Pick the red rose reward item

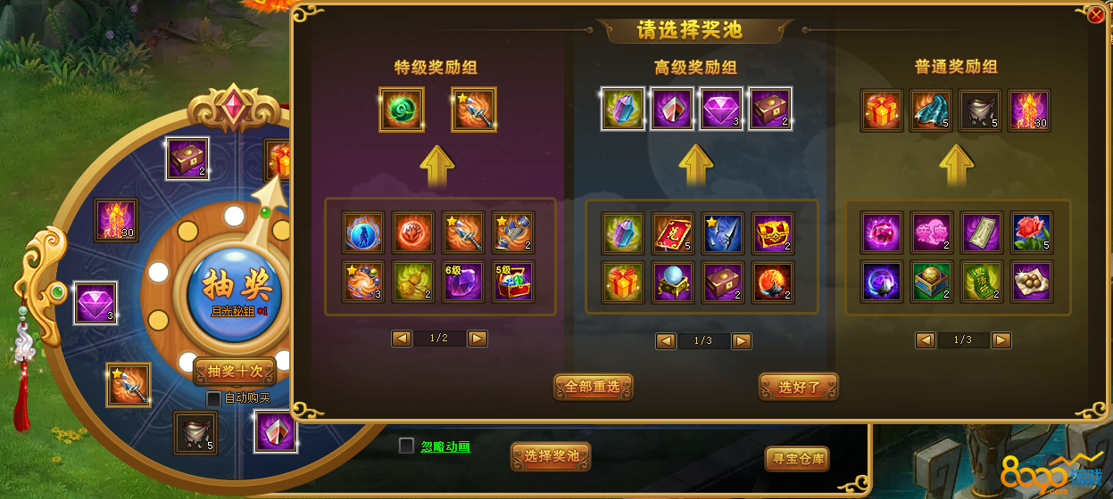1031,233
